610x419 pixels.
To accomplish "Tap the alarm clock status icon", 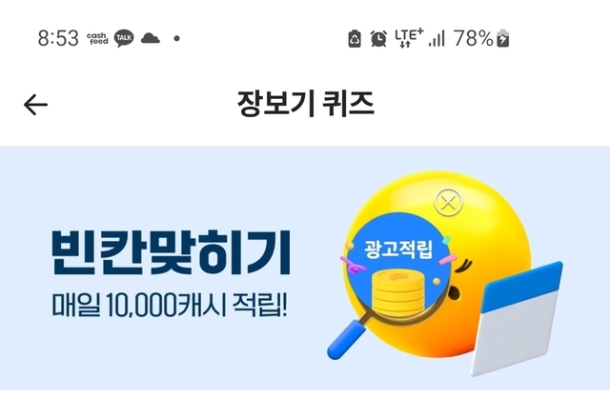I will point(378,38).
